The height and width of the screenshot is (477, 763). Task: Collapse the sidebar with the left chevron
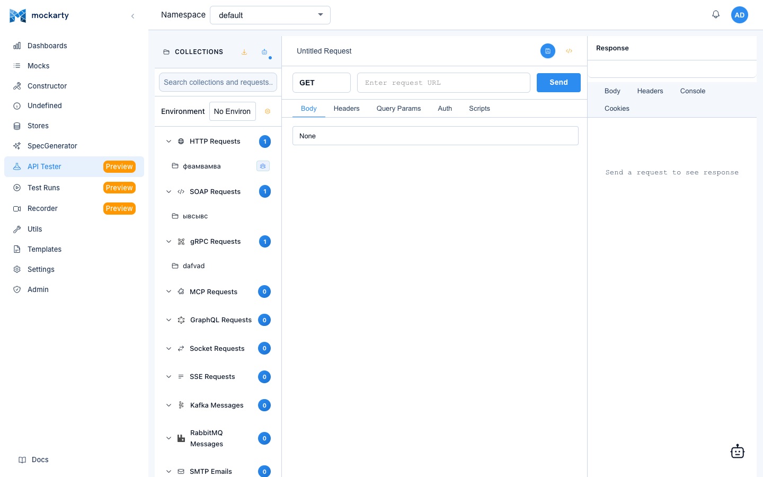click(x=132, y=16)
